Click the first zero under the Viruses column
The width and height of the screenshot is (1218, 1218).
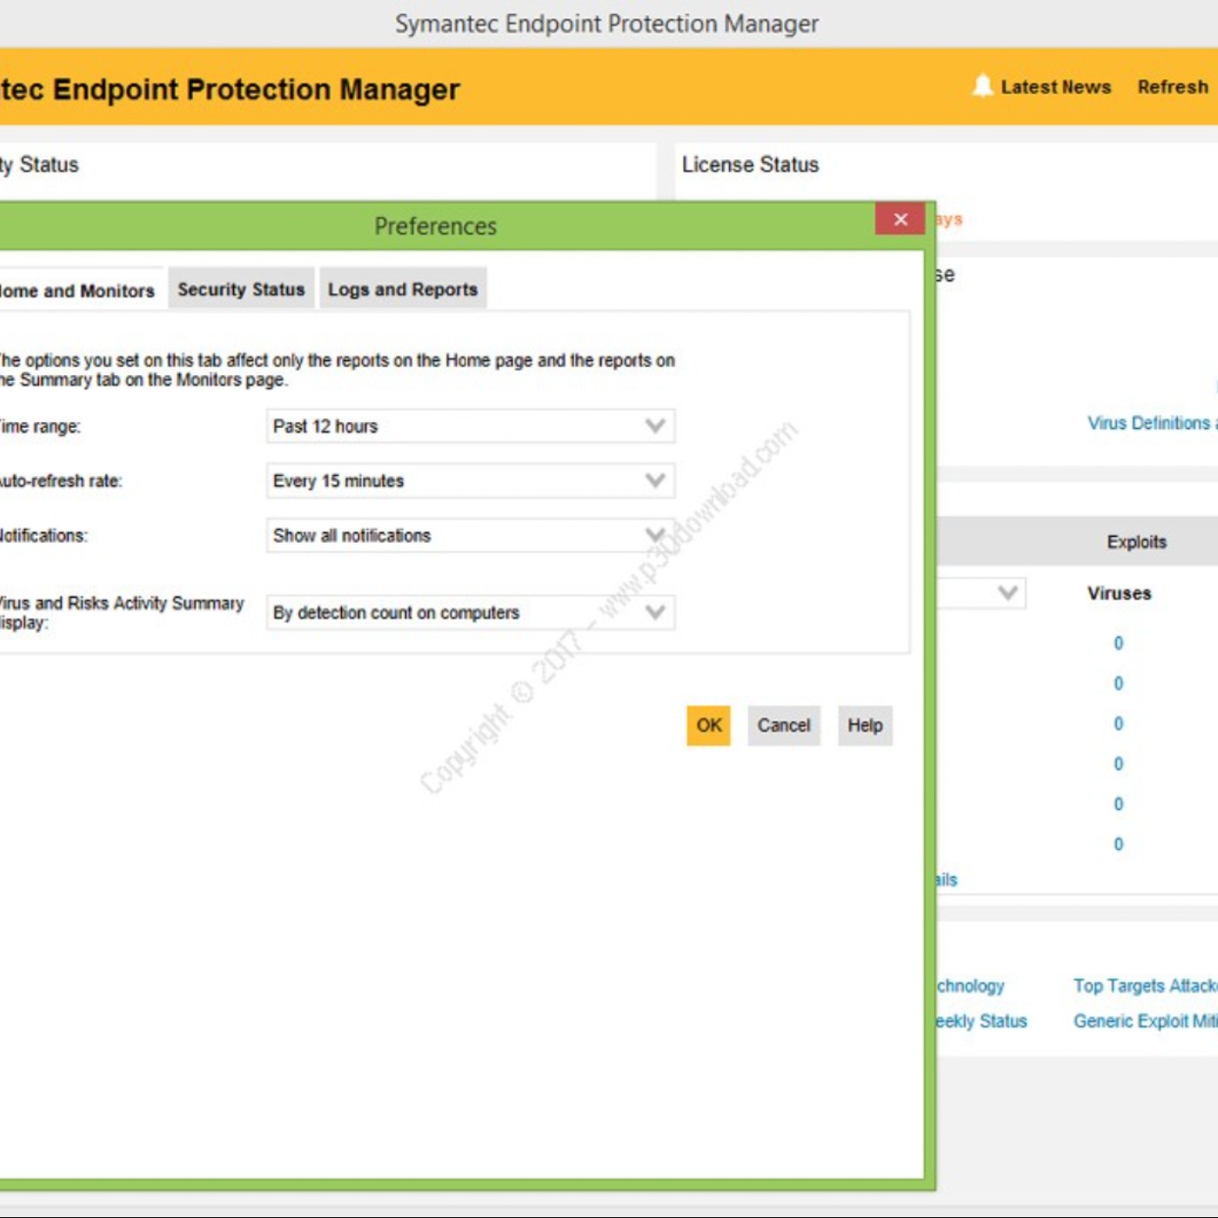coord(1119,643)
